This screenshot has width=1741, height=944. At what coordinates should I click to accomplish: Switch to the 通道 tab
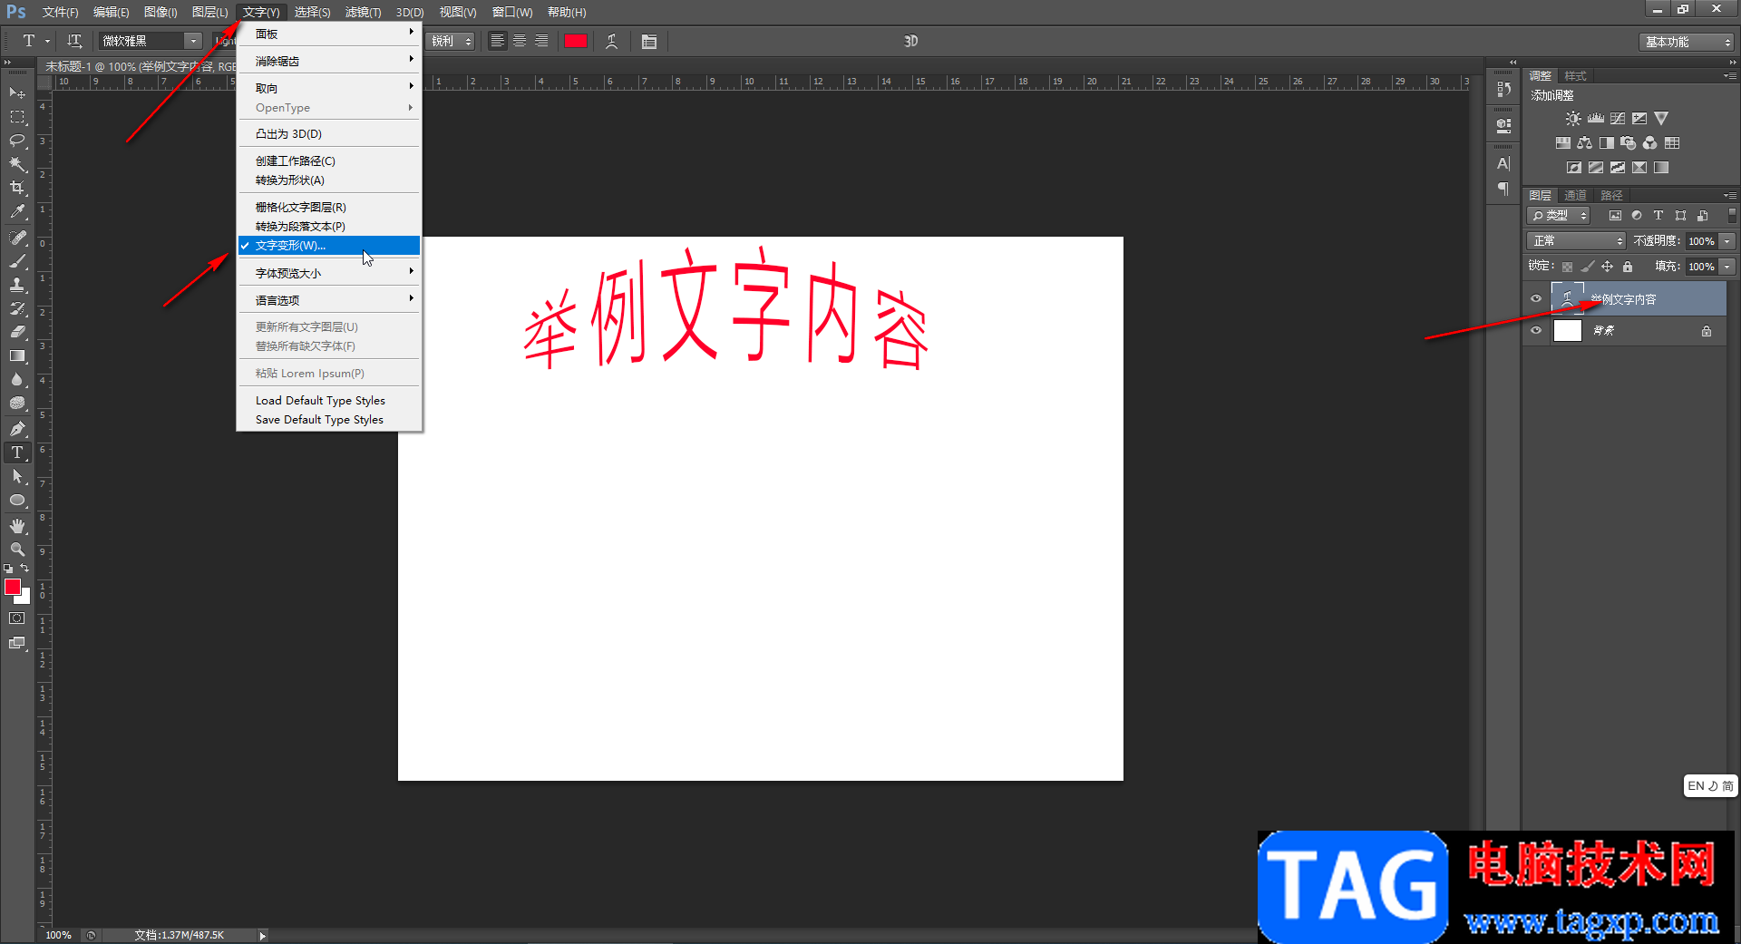pos(1575,195)
